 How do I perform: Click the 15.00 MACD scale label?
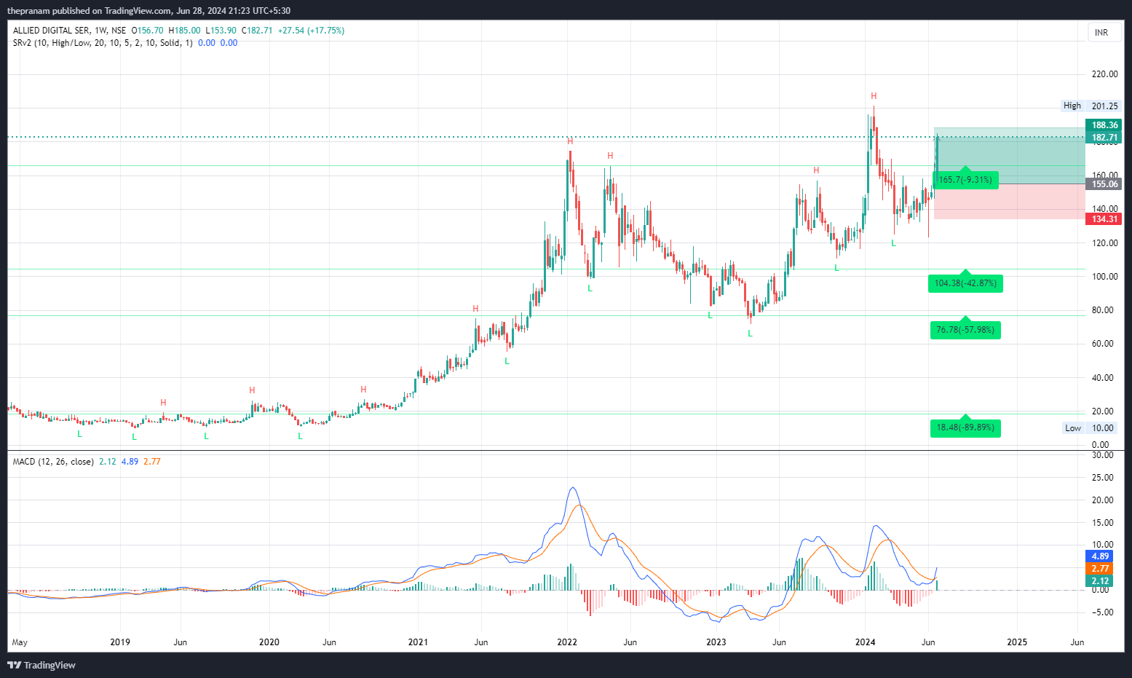click(x=1103, y=523)
